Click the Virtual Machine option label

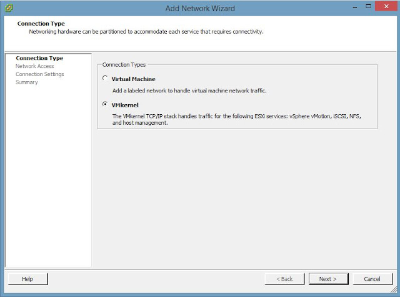[x=133, y=79]
